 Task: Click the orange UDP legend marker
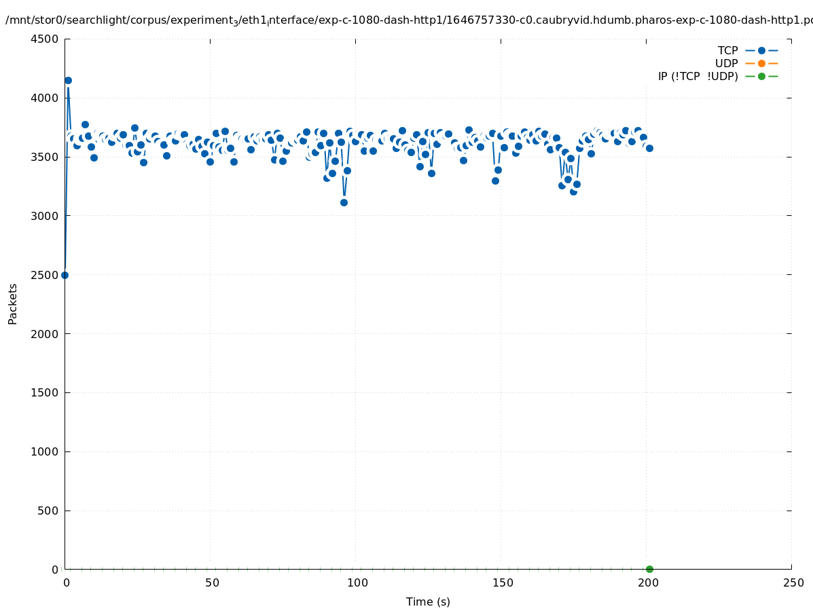tap(761, 64)
